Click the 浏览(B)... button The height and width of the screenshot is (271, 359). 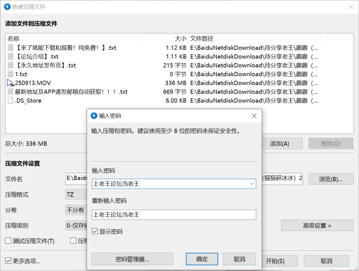(x=330, y=179)
